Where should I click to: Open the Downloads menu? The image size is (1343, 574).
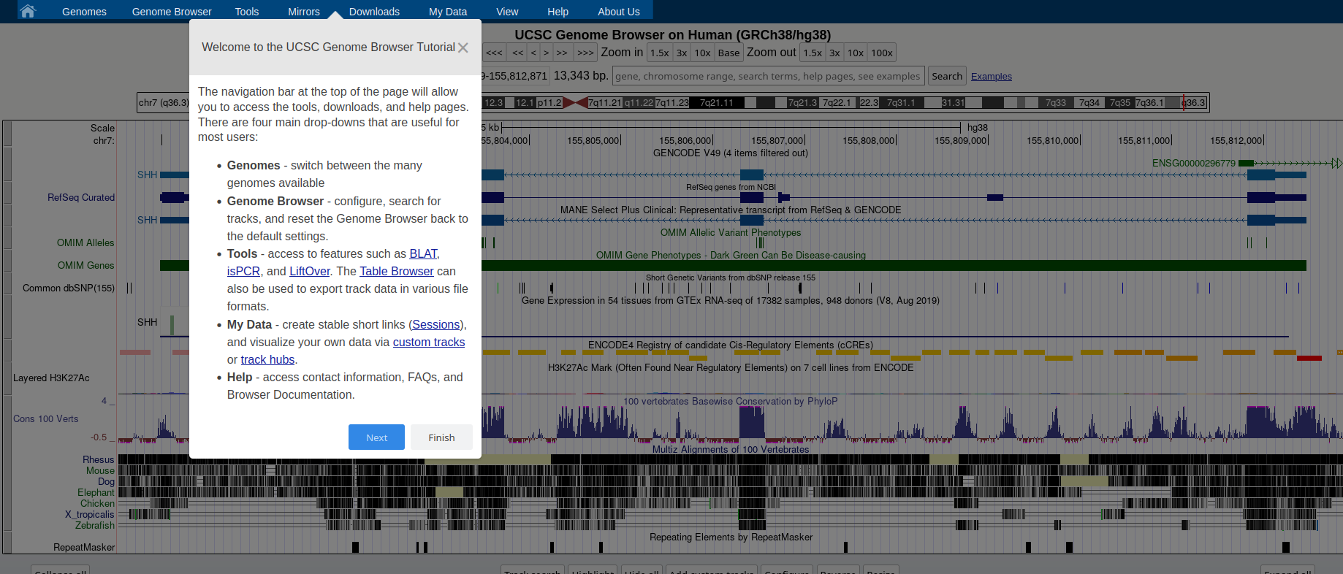(x=374, y=12)
